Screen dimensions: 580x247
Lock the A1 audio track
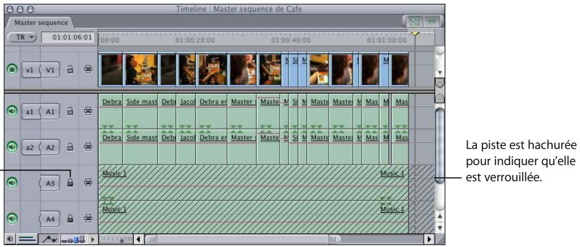70,110
